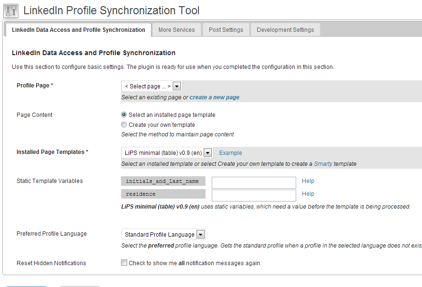Open the Post Settings tab
This screenshot has width=422, height=287.
pos(226,29)
